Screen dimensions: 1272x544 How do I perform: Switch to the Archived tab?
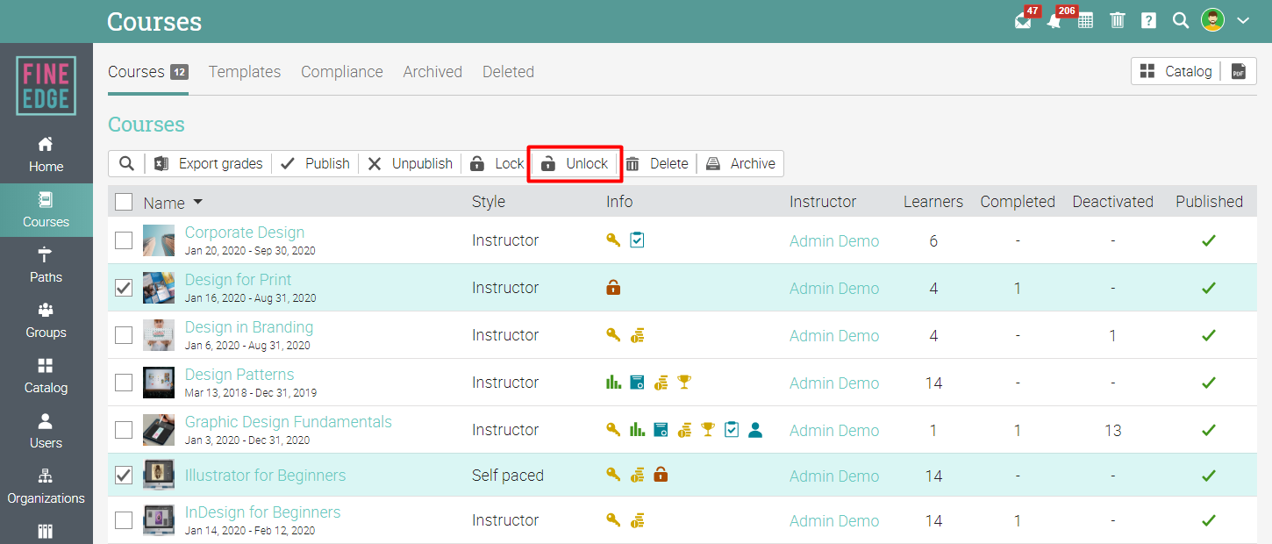(432, 72)
